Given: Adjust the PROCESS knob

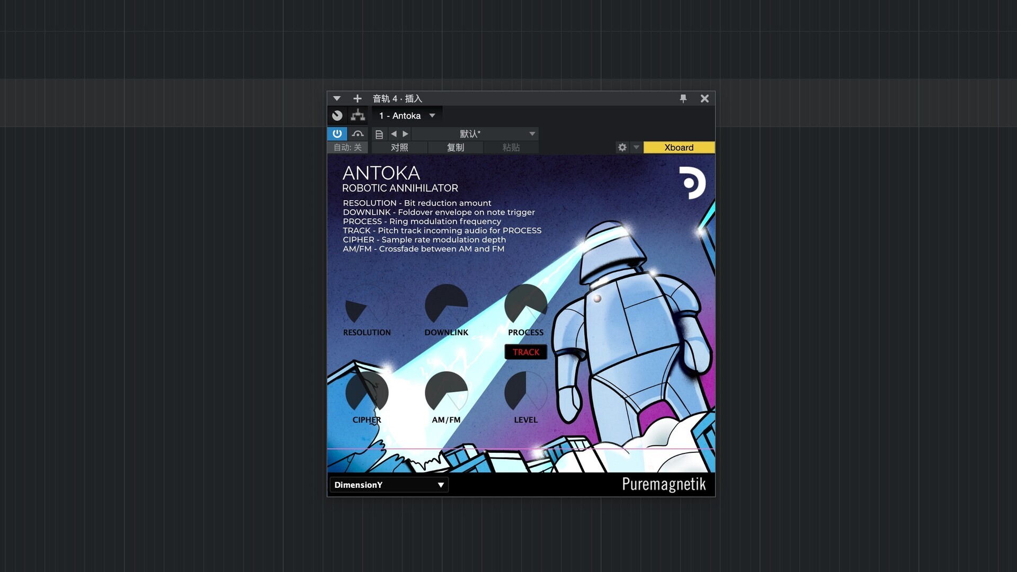Looking at the screenshot, I should (x=525, y=306).
